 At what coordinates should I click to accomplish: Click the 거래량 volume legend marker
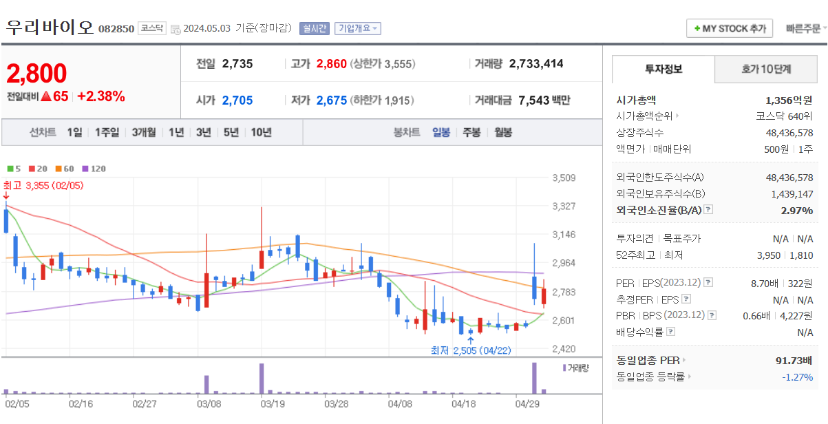point(575,368)
